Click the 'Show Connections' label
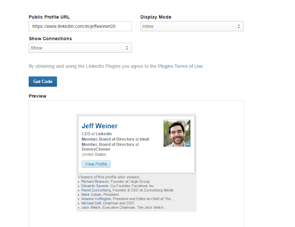Viewport: 295px width, 227px height. [x=50, y=39]
